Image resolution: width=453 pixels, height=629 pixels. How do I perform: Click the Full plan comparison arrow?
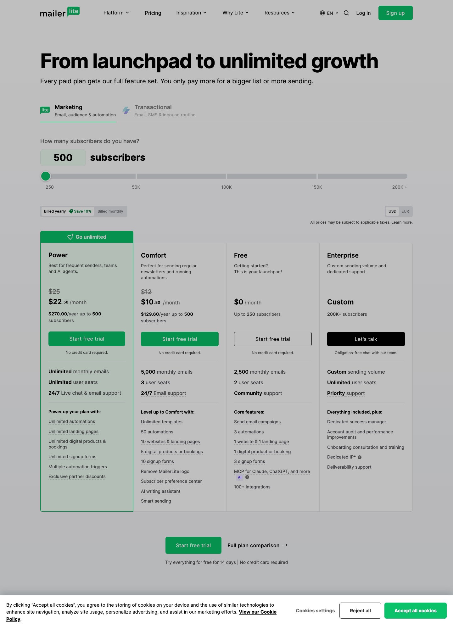tap(285, 545)
